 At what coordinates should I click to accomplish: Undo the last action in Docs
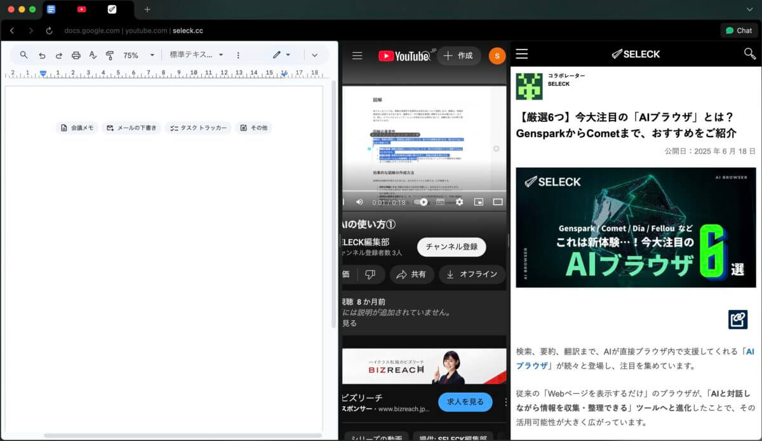pyautogui.click(x=42, y=55)
